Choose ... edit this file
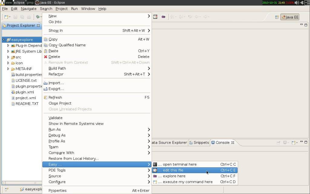The height and width of the screenshot is (194, 310). pyautogui.click(x=195, y=170)
